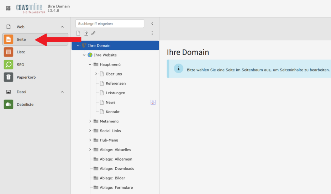Click the new standard page icon in tree toolbar
Viewport: 331px width, 194px height.
coord(78,33)
